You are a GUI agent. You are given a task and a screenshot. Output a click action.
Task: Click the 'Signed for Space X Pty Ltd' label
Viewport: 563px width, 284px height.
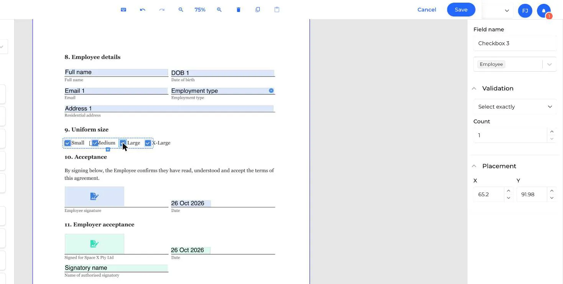point(89,258)
